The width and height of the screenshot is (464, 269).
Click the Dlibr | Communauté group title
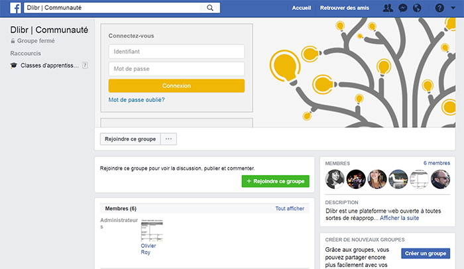[x=49, y=30]
